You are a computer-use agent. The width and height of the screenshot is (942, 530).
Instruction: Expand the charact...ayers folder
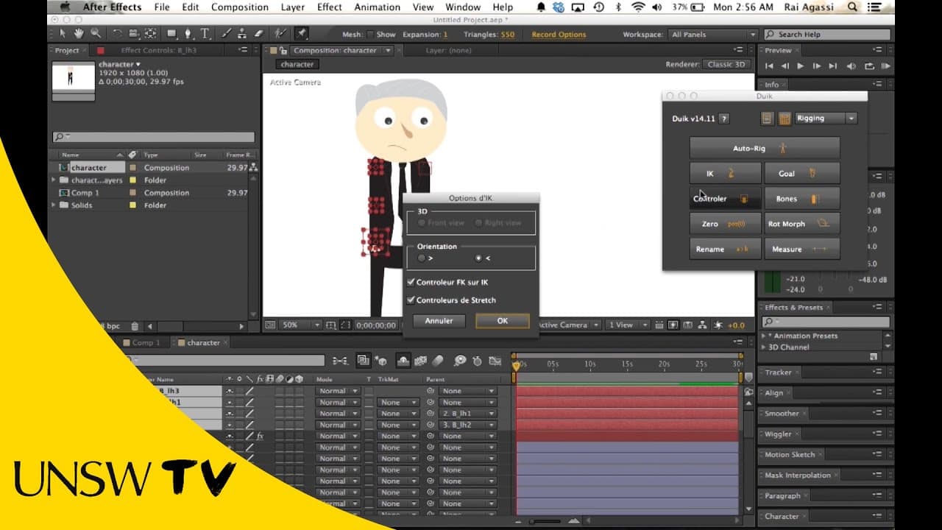(54, 180)
